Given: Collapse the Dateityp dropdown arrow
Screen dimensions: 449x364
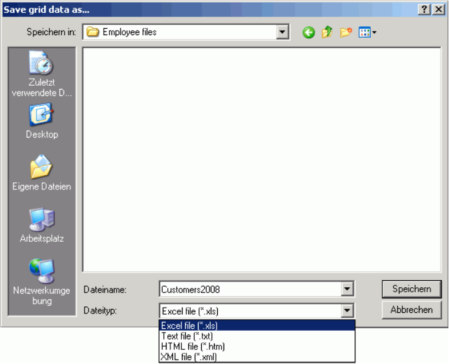Looking at the screenshot, I should 347,311.
